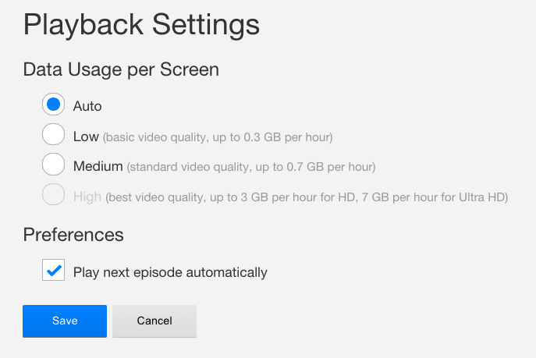Click the 'Preferences' section heading
Viewport: 536px width, 358px height.
click(x=73, y=234)
